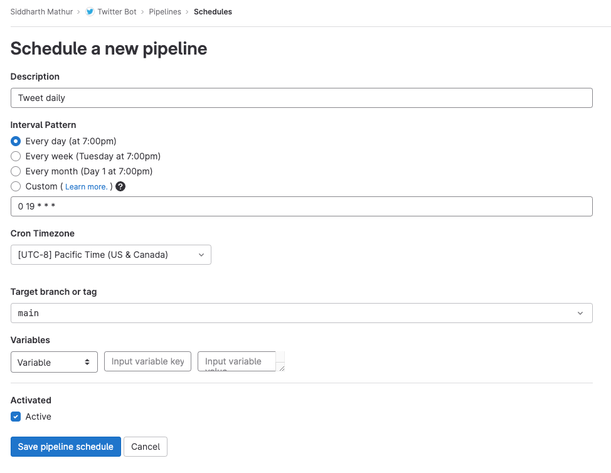Open the cron syntax help icon
This screenshot has width=611, height=473.
[x=120, y=186]
